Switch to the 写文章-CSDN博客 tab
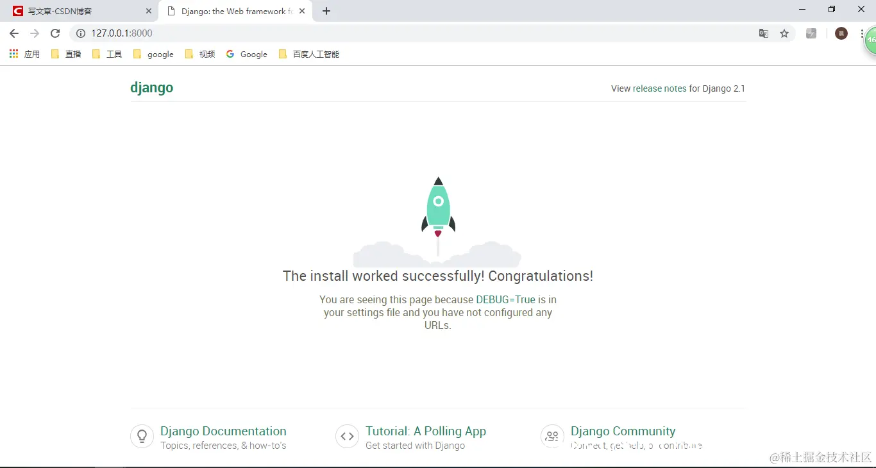Viewport: 876px width, 468px height. pos(80,11)
